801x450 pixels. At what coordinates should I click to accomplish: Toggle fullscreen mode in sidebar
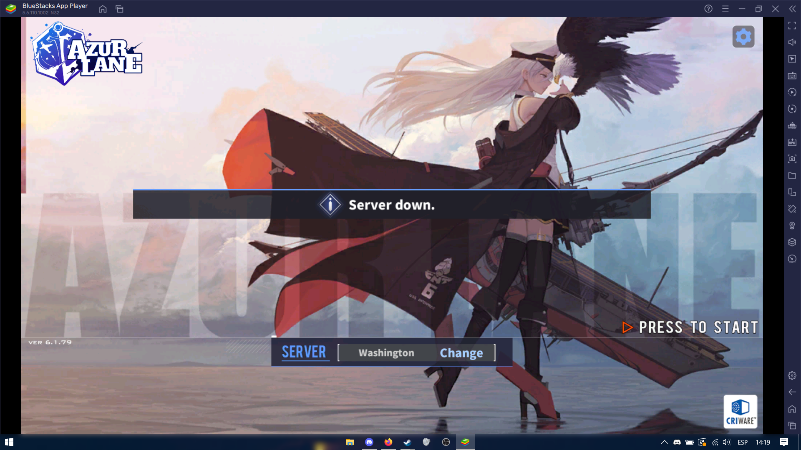[x=792, y=26]
